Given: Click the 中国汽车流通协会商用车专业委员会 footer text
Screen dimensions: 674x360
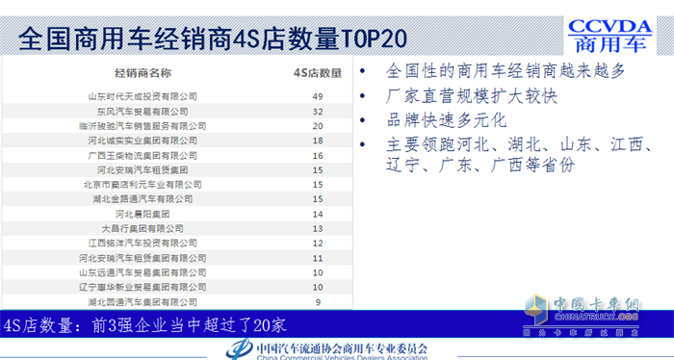Looking at the screenshot, I should coord(342,348).
